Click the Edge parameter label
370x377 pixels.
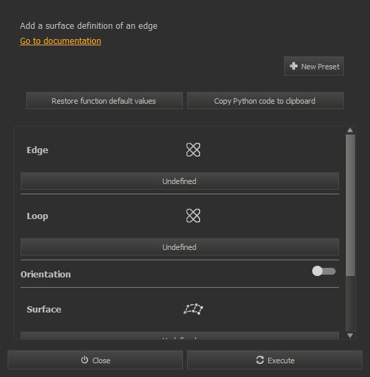click(x=38, y=150)
